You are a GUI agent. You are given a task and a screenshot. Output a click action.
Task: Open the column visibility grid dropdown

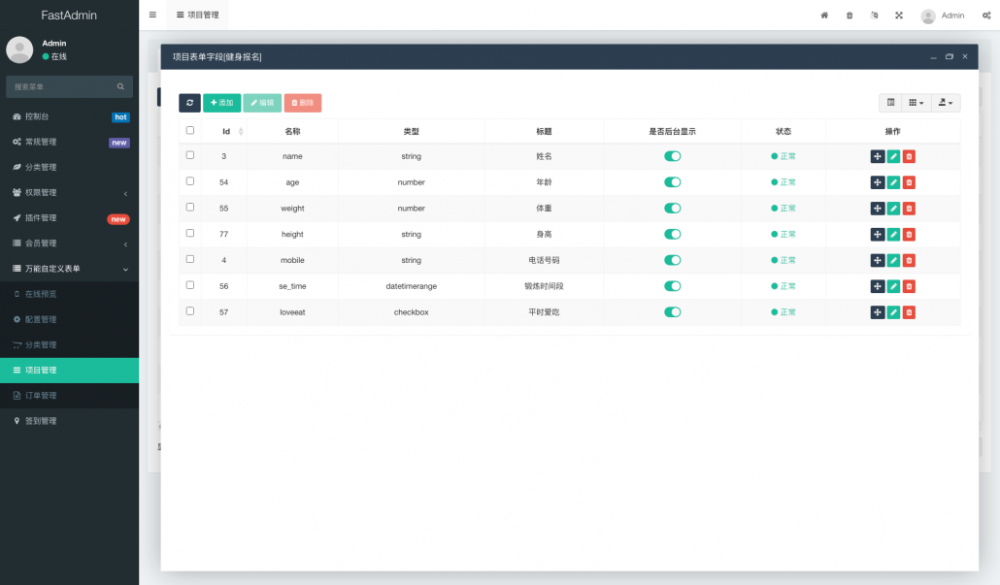[x=917, y=103]
